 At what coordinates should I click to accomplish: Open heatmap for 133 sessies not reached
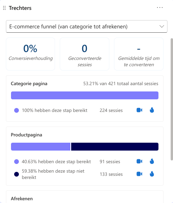[x=152, y=174]
